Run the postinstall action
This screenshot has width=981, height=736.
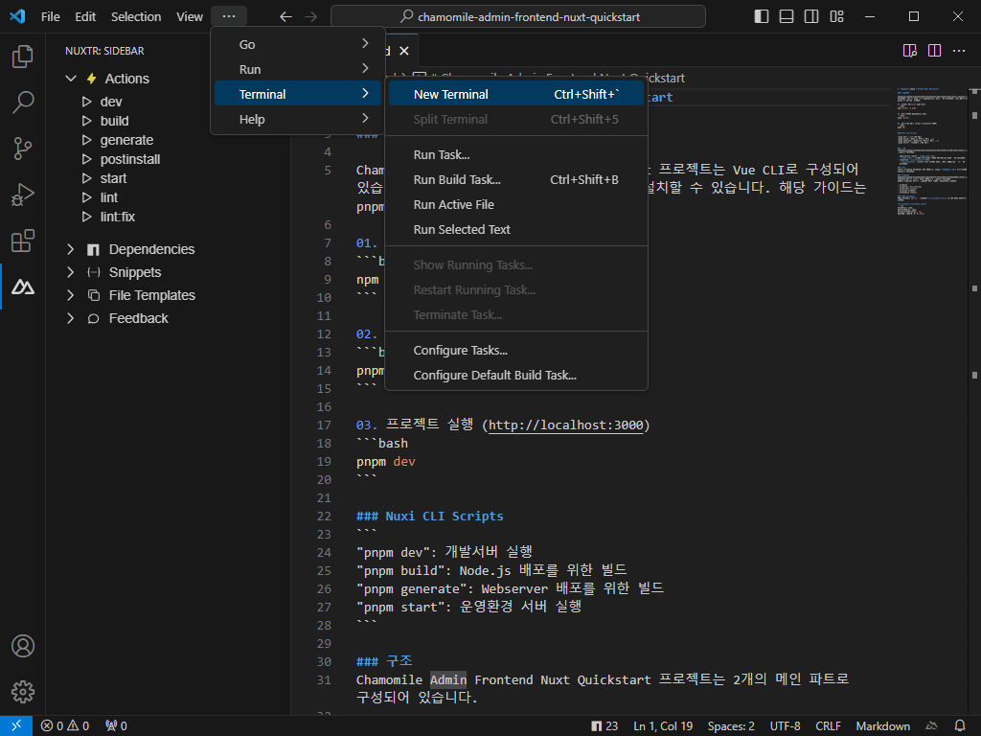pos(129,160)
